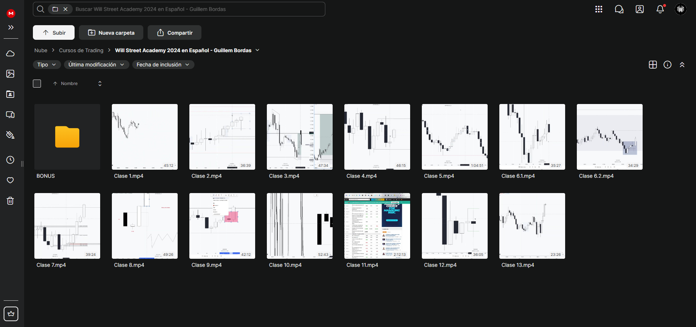Open Cloud drive in sidebar

click(x=11, y=54)
